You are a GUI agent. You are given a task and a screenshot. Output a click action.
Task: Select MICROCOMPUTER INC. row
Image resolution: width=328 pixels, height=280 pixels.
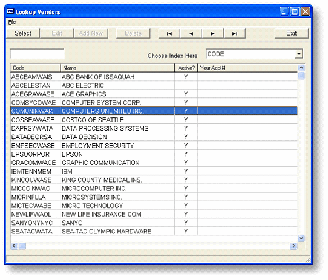[154, 189]
